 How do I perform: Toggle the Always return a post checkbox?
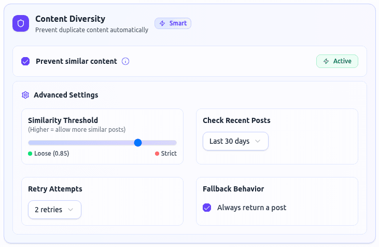(x=207, y=208)
